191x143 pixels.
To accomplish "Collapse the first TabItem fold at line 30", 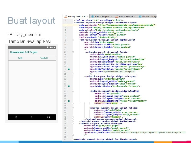I will 73,91.
